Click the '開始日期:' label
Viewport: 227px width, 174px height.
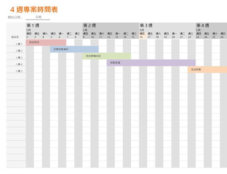15,17
